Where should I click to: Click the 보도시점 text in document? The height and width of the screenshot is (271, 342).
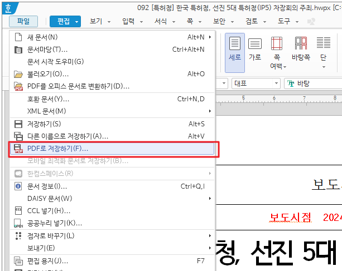(290, 218)
